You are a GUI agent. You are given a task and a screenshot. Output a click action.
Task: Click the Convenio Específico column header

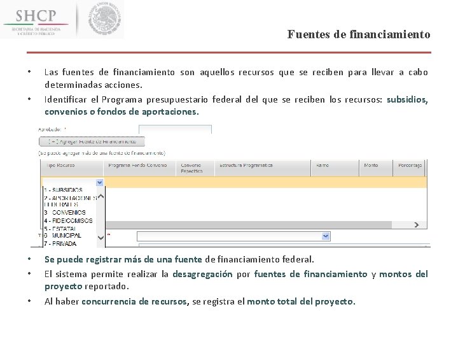coord(195,168)
